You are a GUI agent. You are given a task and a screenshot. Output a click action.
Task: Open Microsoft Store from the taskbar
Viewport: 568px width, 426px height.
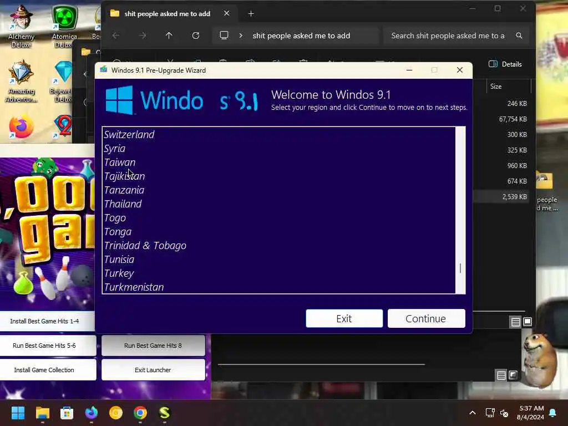[x=67, y=413]
